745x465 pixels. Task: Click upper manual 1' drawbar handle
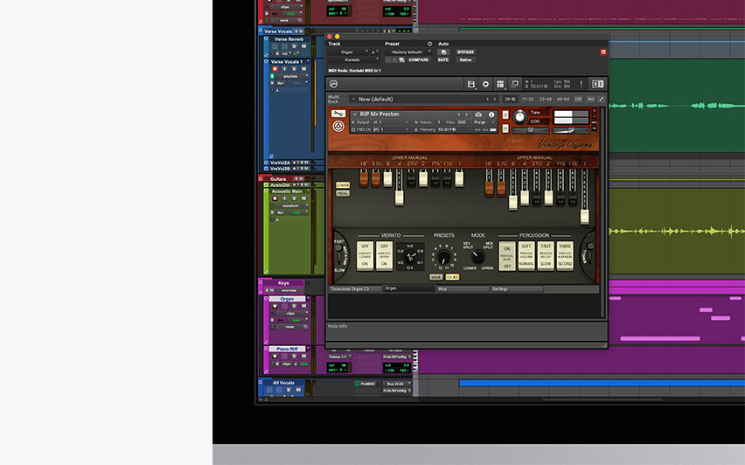tap(584, 218)
